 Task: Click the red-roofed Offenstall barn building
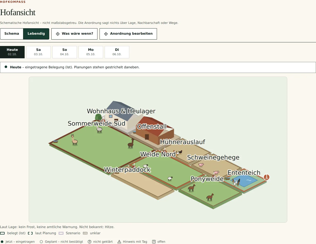pyautogui.click(x=155, y=131)
